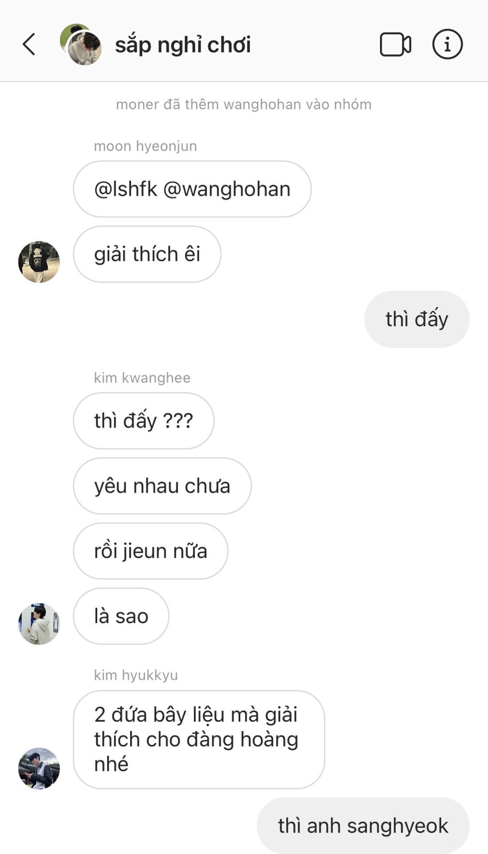Tap kim kwanghee's profile picture
This screenshot has width=488, height=854.
pos(39,624)
